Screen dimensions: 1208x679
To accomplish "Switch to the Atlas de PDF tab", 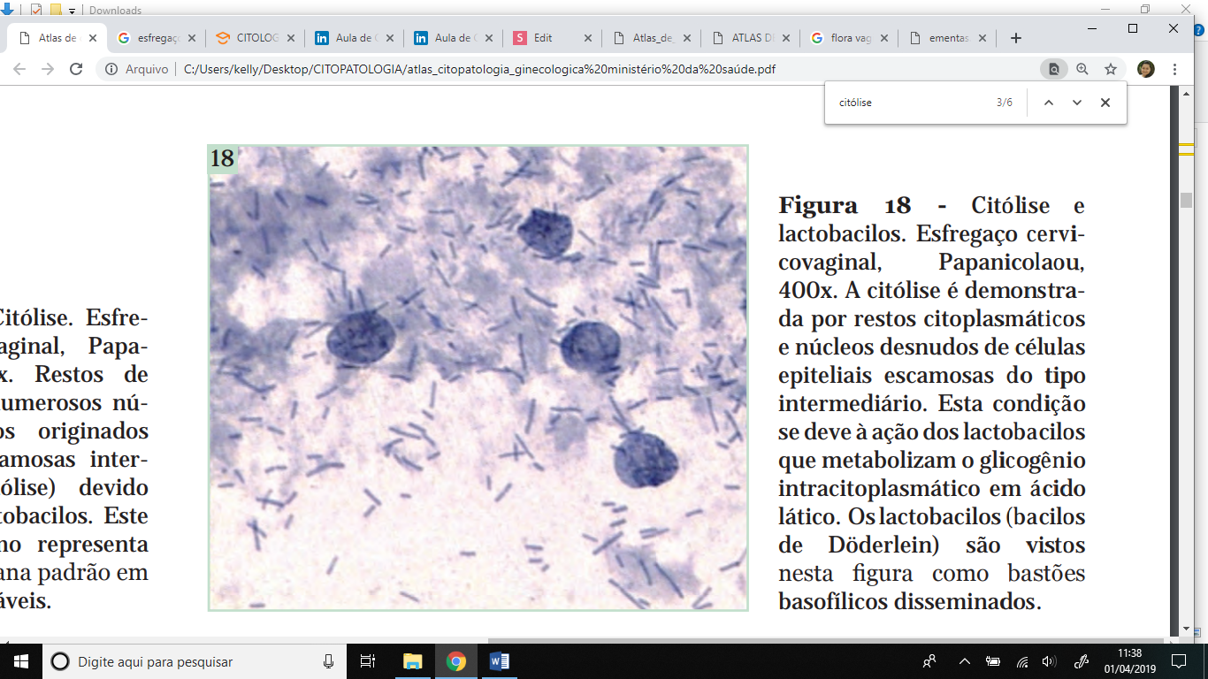I will click(57, 38).
